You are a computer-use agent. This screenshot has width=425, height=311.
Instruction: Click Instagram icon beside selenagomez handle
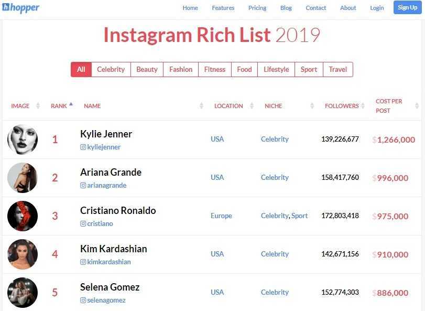83,300
